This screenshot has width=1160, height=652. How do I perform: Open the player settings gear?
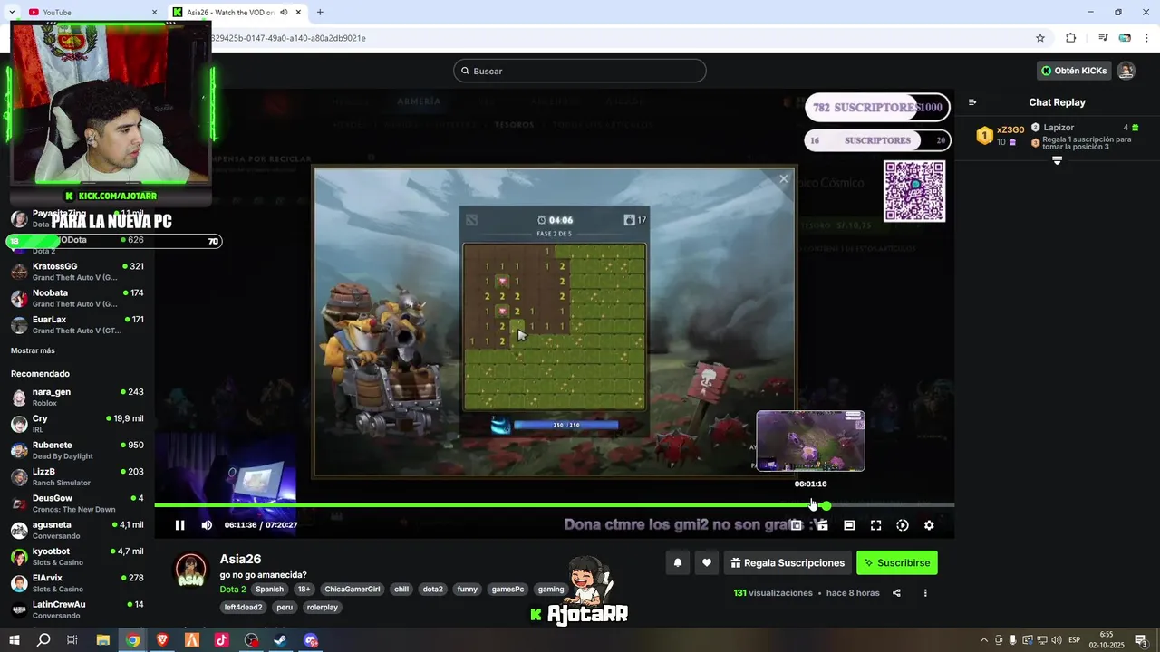point(929,525)
